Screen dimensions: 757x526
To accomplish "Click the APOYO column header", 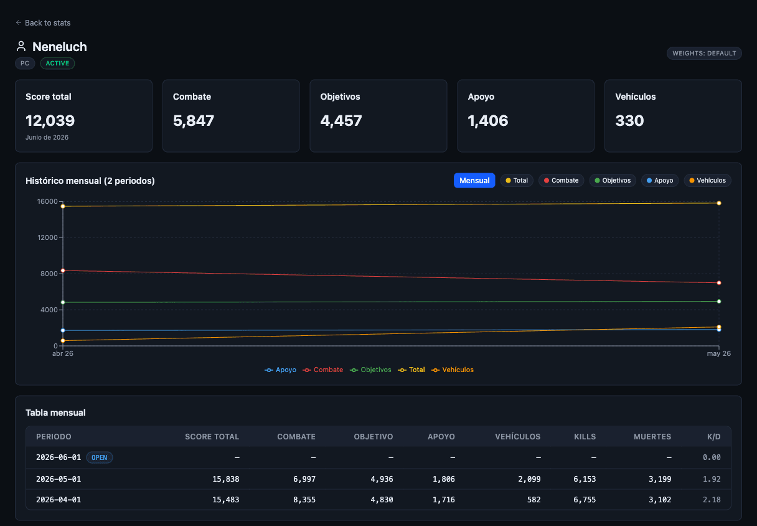I will point(441,437).
